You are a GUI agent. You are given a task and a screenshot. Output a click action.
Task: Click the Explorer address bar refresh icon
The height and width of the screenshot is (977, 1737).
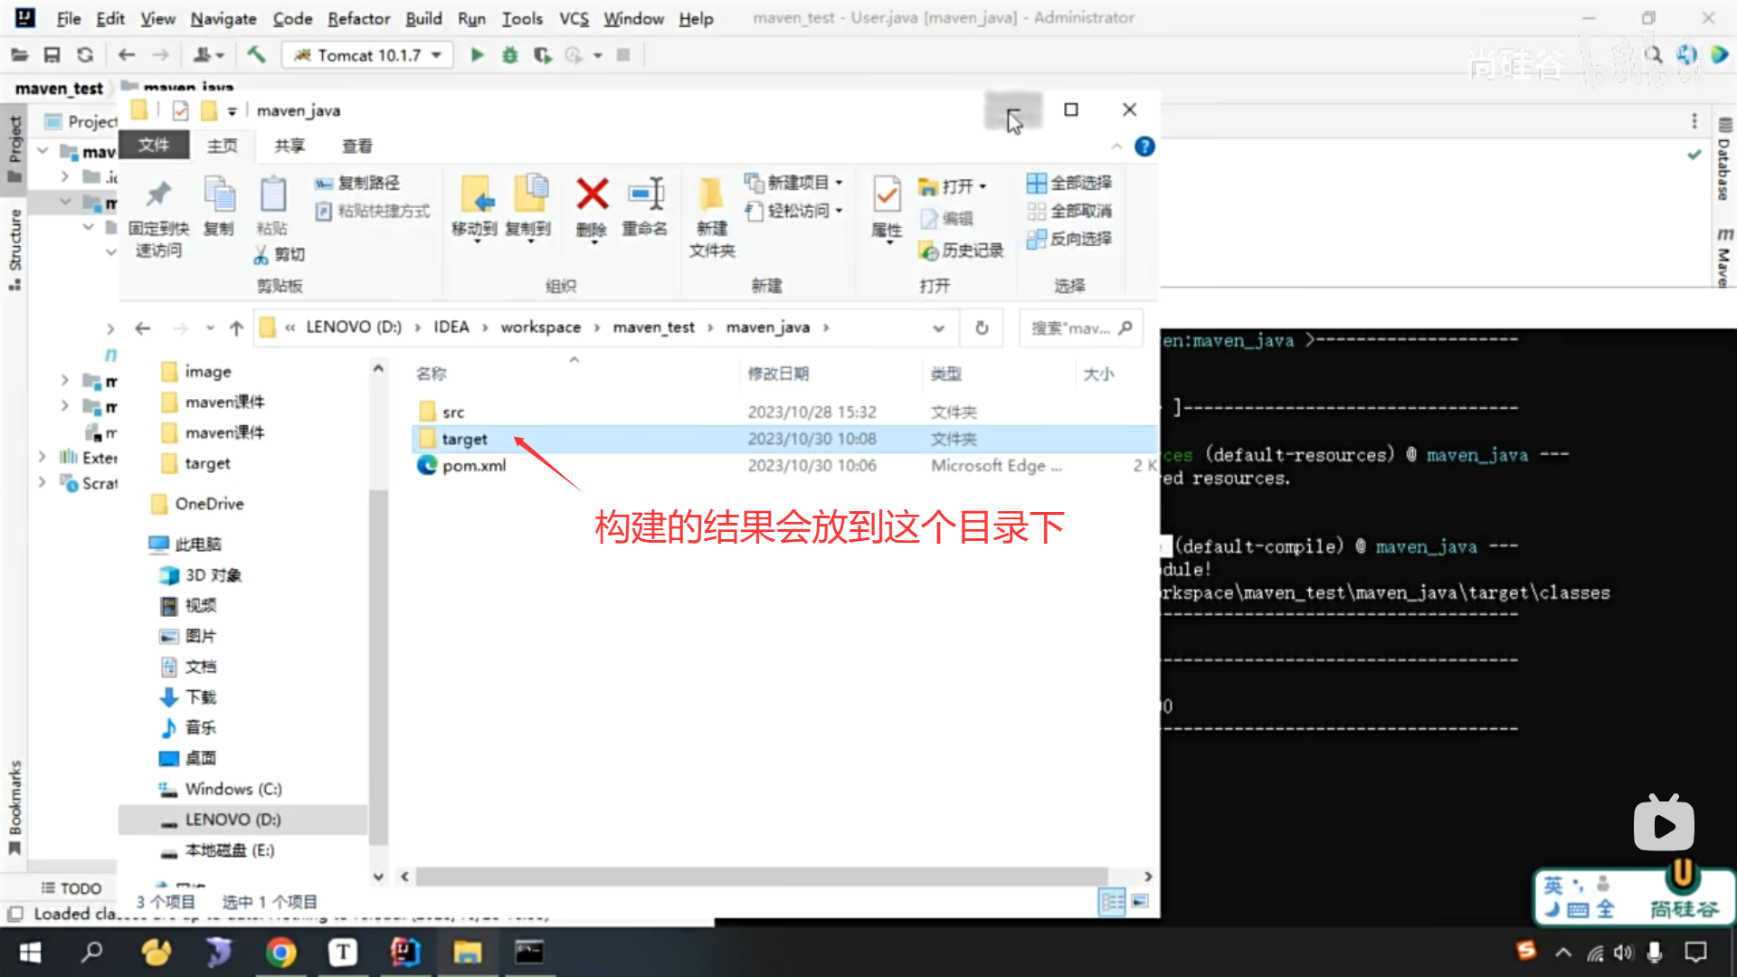point(982,327)
